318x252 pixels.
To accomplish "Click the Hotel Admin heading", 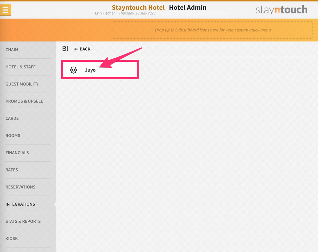I will click(x=188, y=8).
